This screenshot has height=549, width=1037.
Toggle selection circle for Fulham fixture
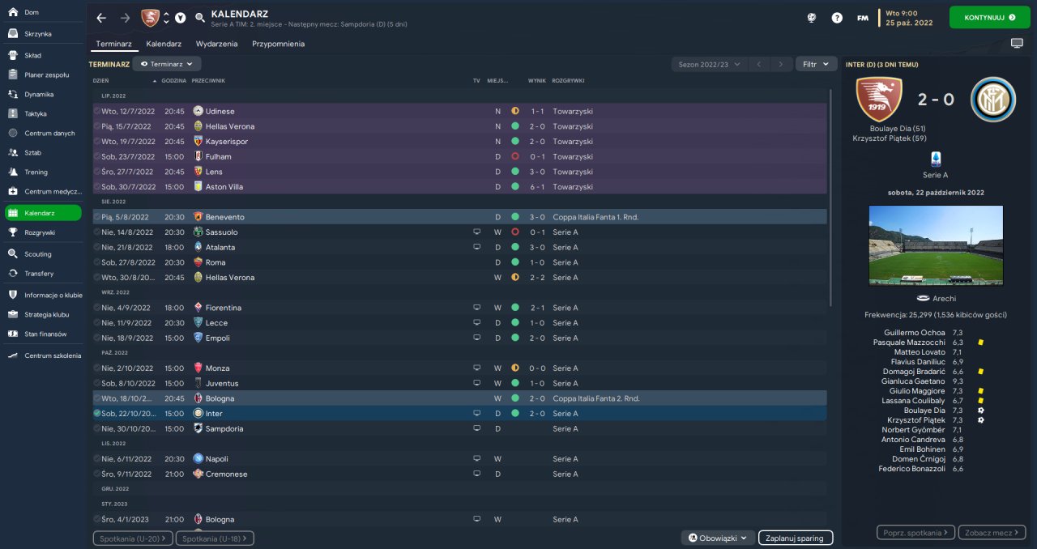[97, 156]
